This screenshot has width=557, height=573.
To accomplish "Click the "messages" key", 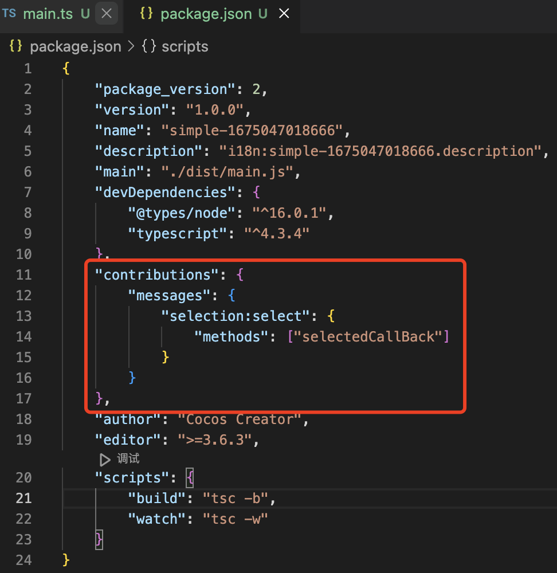I will coord(169,296).
